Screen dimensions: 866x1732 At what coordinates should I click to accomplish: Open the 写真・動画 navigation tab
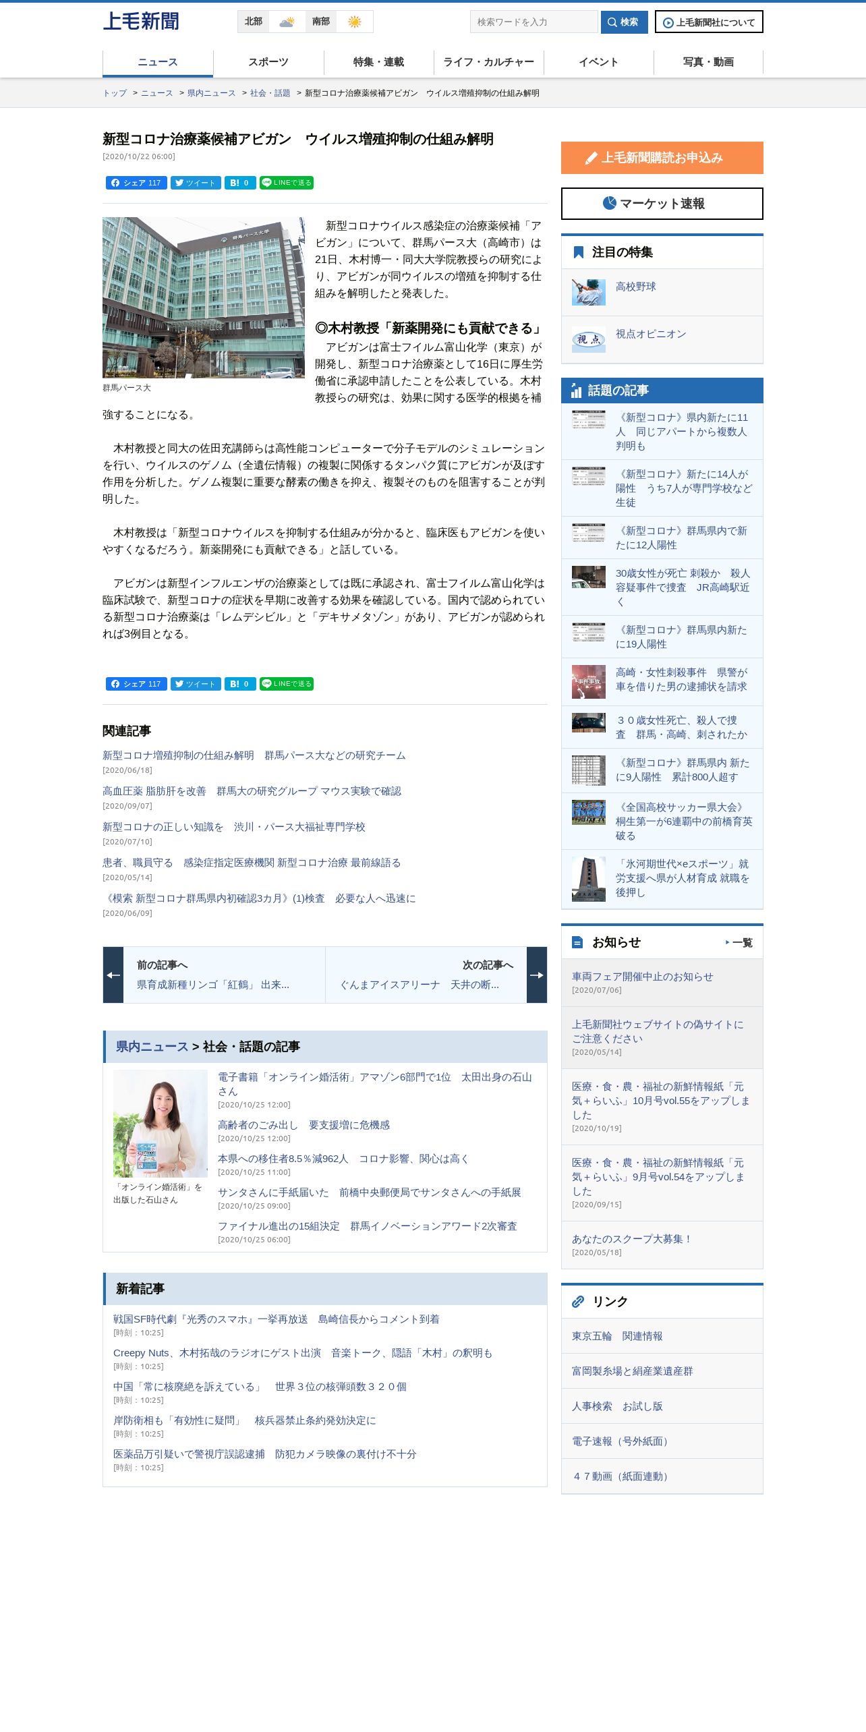(708, 62)
